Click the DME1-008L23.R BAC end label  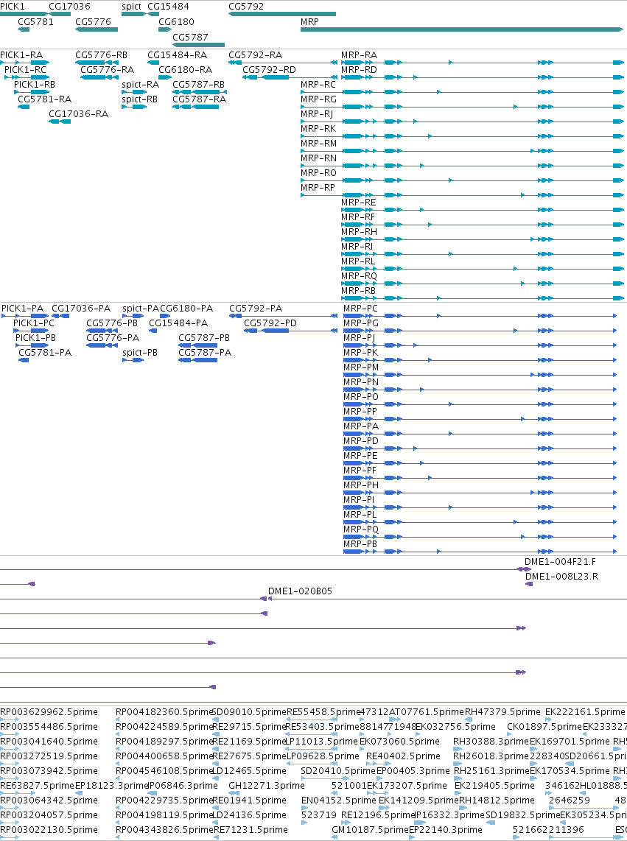pyautogui.click(x=561, y=577)
